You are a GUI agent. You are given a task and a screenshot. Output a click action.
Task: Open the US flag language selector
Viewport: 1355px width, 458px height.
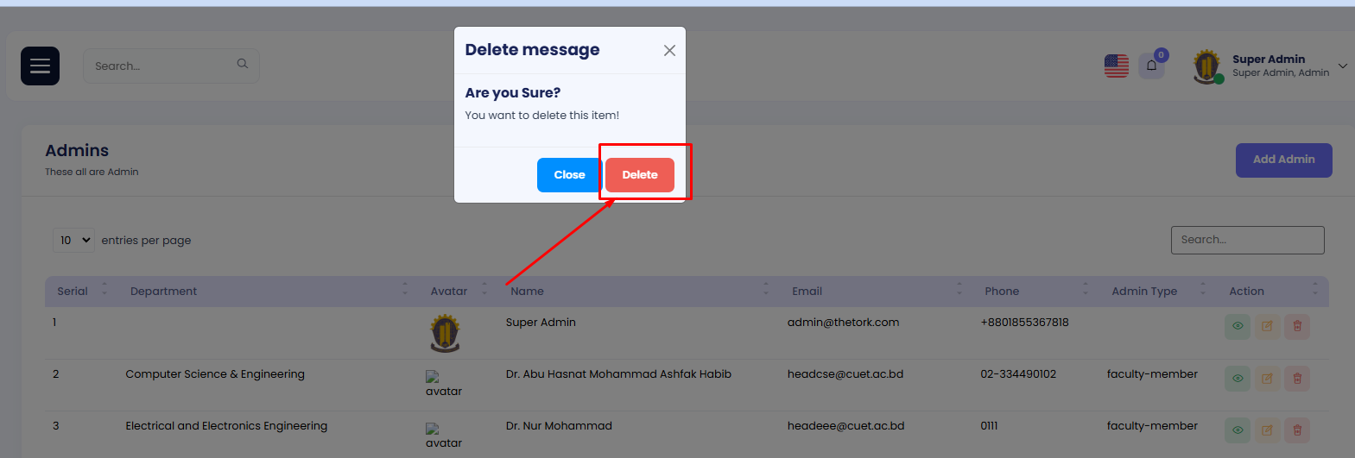(1116, 66)
